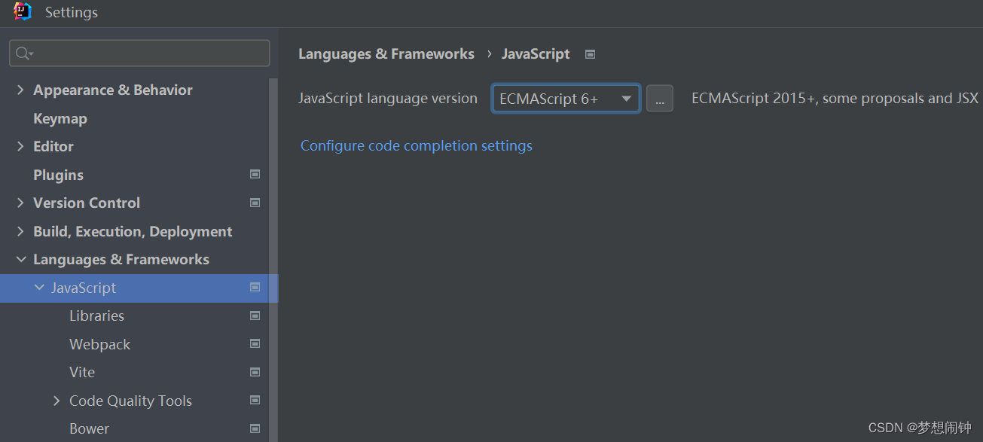The image size is (983, 442).
Task: Expand the Editor settings section
Action: 20,146
